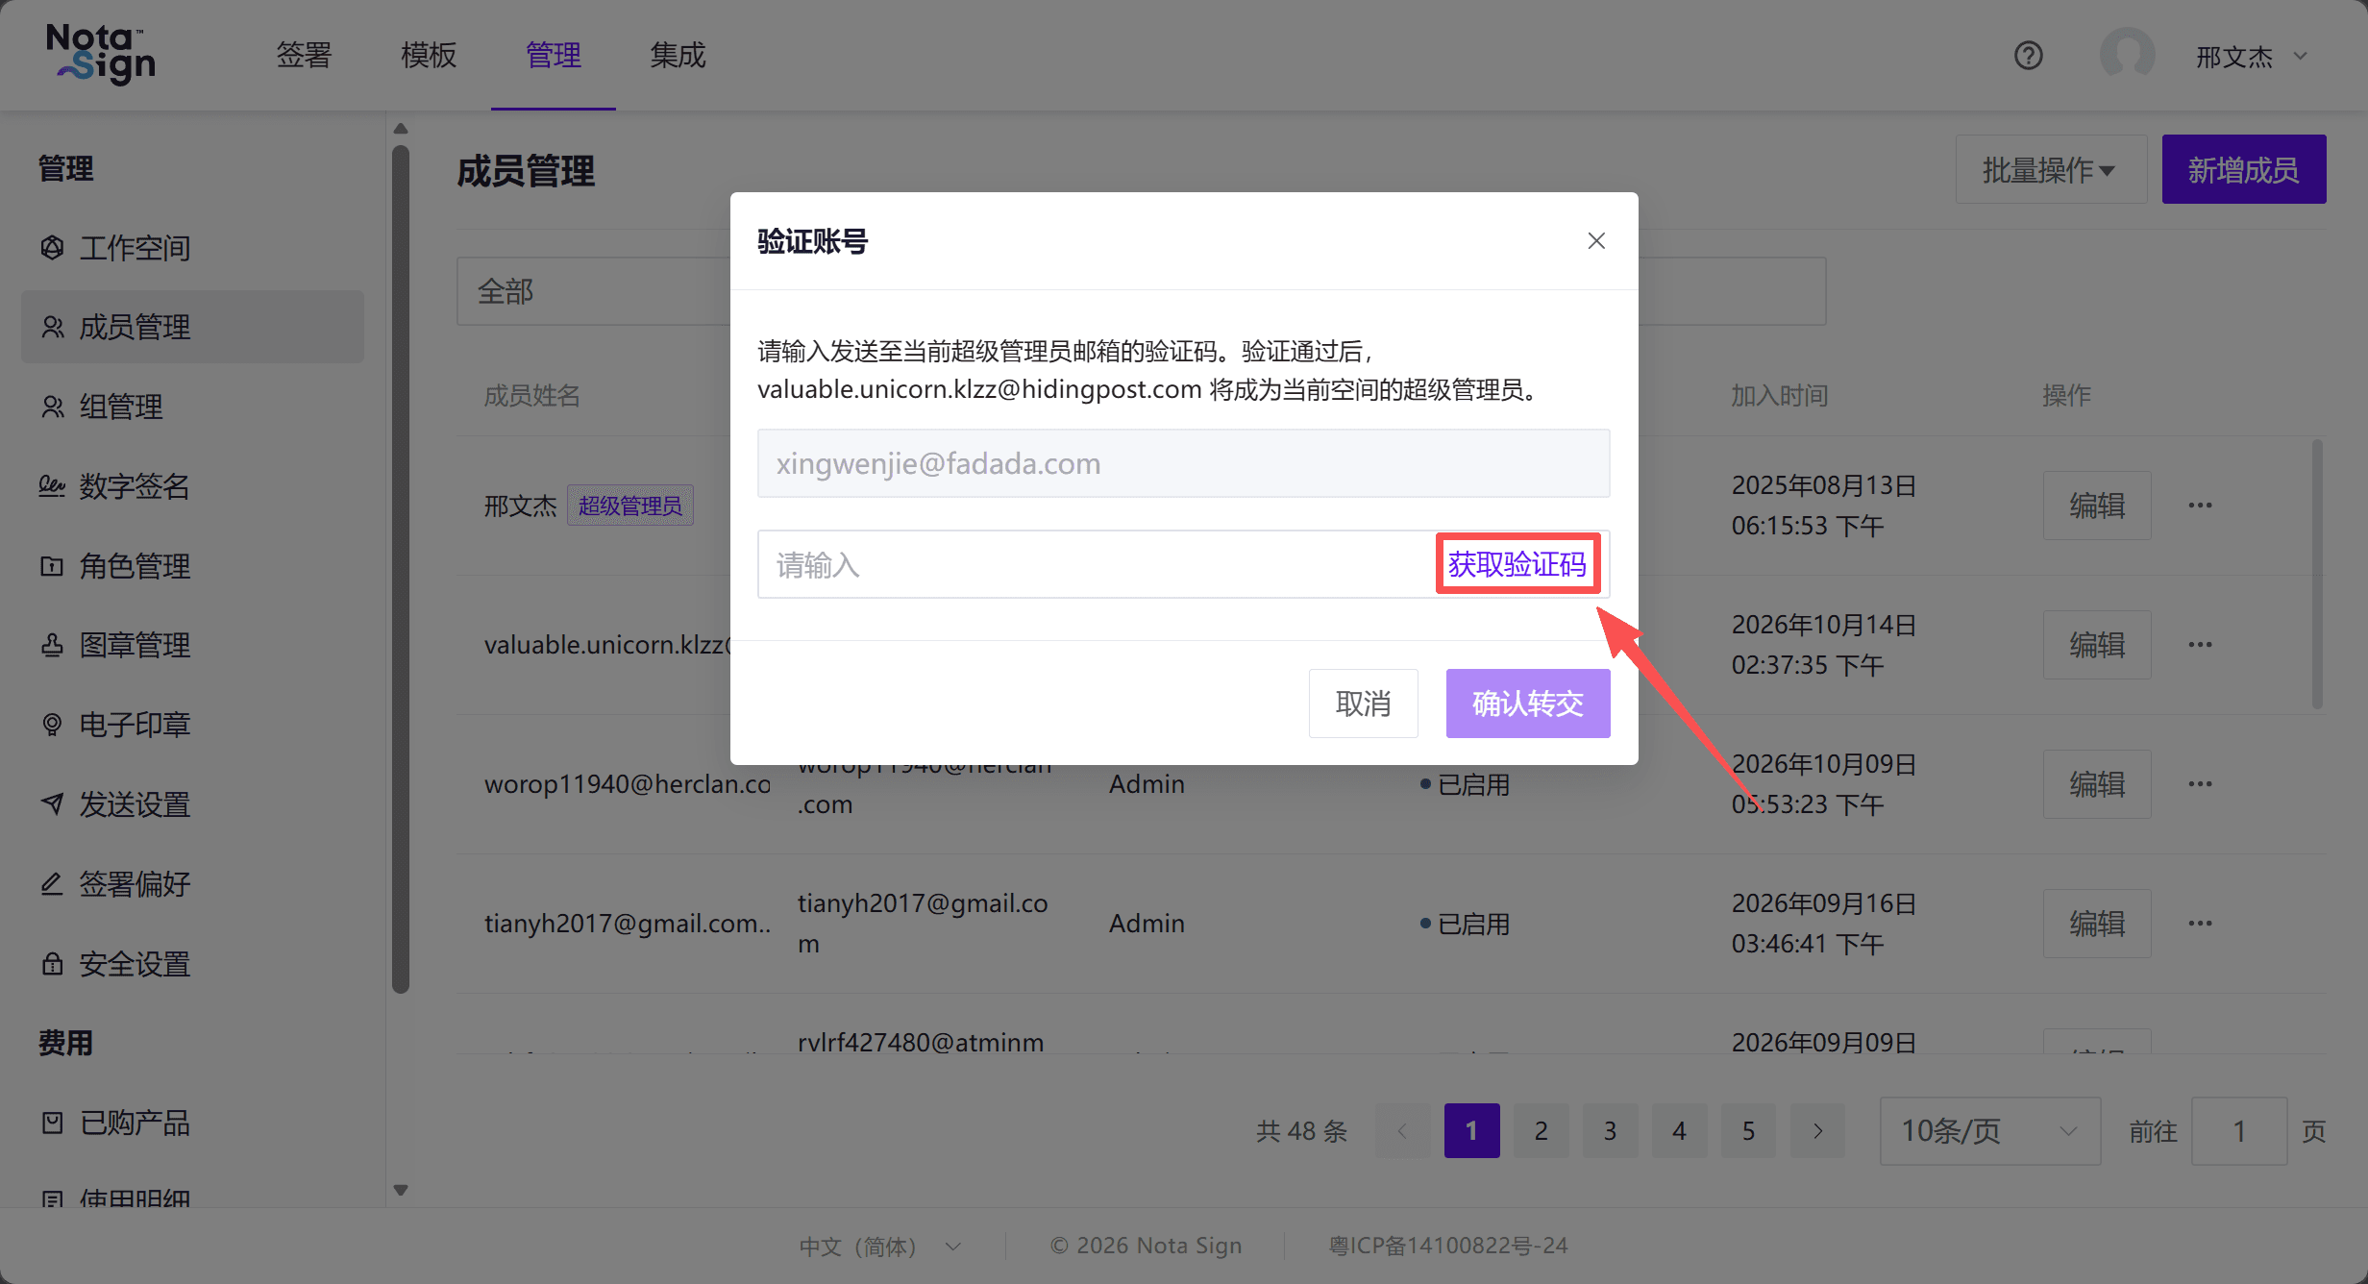Open 数字签名 sidebar item
Screen dimensions: 2368x1284
[x=192, y=486]
